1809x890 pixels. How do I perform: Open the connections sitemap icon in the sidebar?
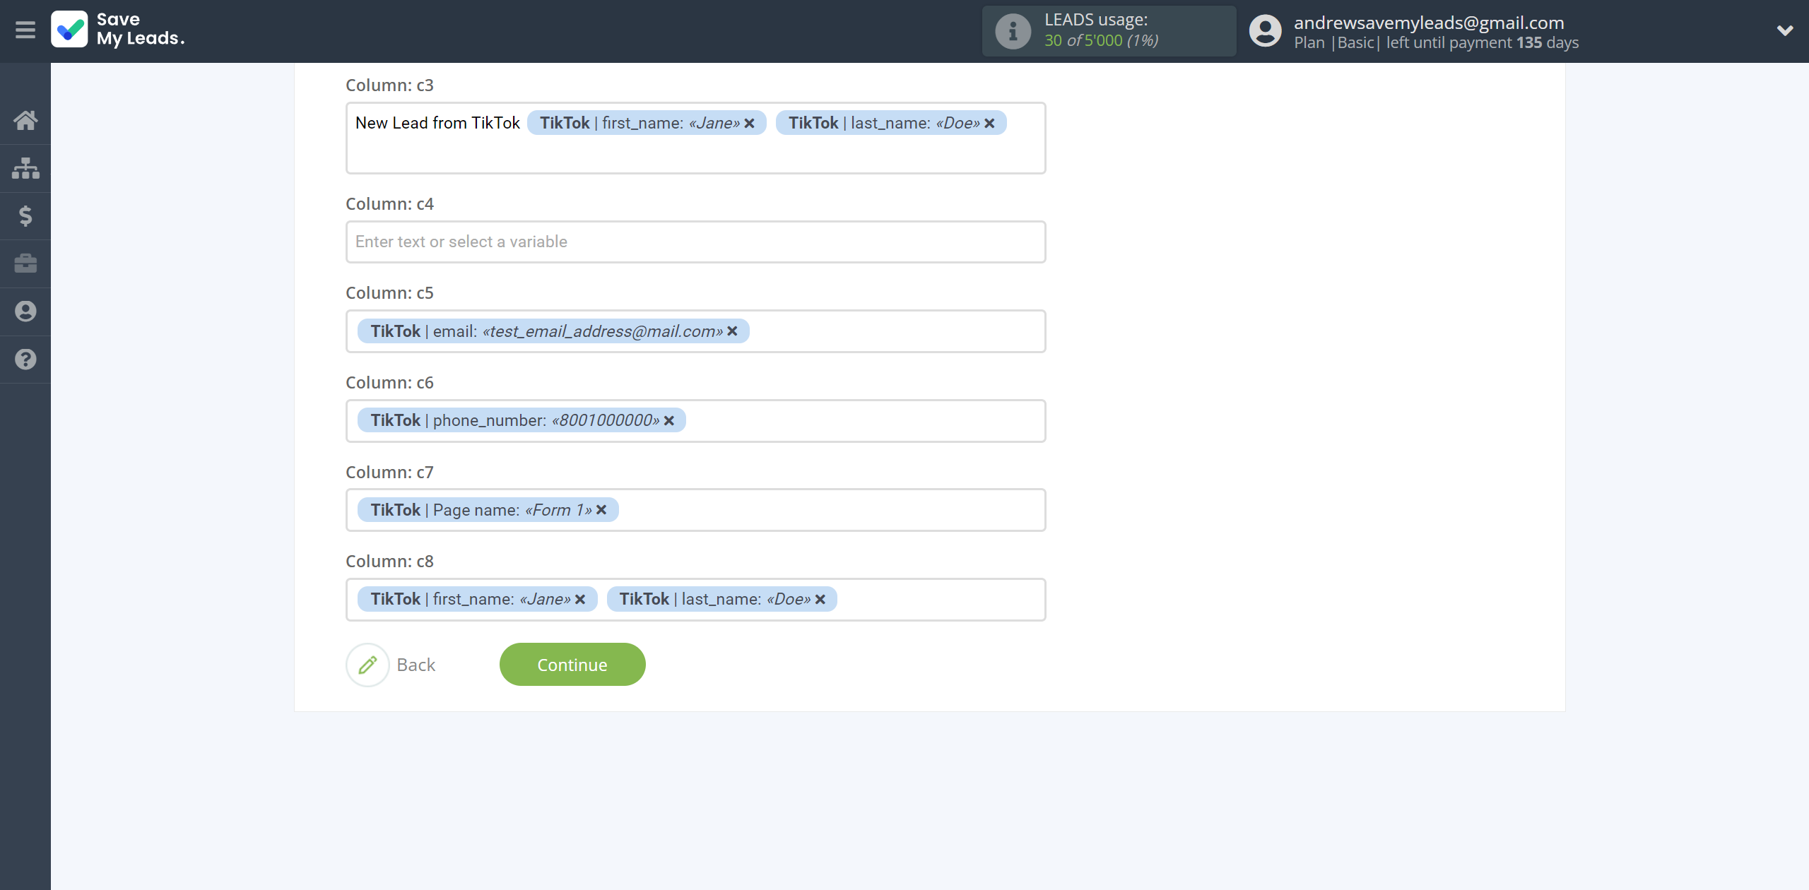click(x=25, y=168)
